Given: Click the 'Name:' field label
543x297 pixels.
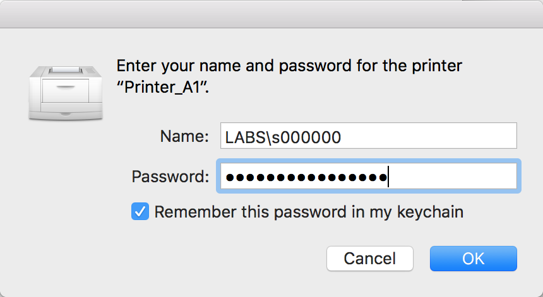Looking at the screenshot, I should [184, 136].
